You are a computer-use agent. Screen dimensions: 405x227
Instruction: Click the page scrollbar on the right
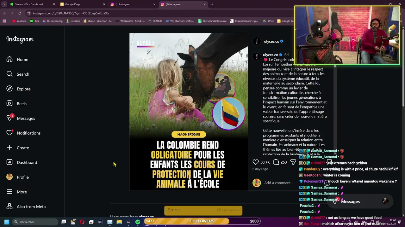coord(403,68)
